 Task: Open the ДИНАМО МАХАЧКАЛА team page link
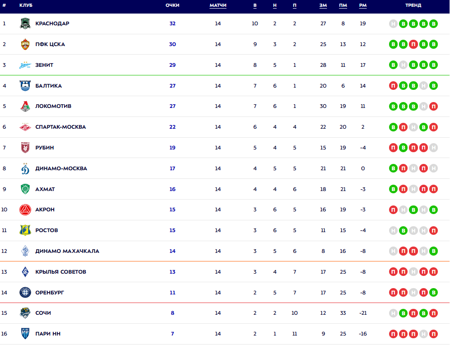67,251
